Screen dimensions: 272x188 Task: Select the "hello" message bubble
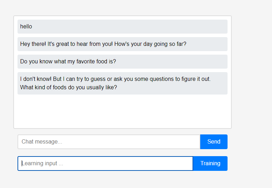tap(26, 27)
